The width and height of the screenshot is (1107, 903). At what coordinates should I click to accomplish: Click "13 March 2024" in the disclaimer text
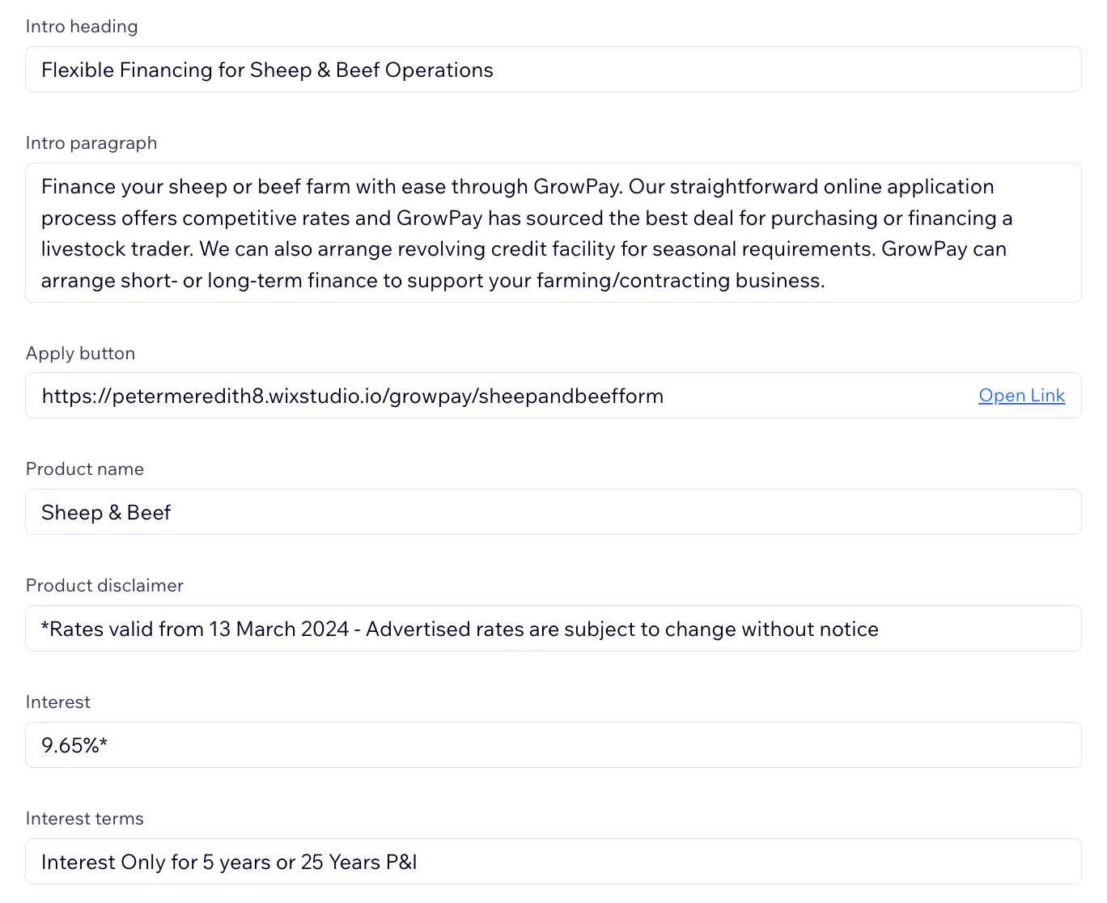tap(279, 630)
